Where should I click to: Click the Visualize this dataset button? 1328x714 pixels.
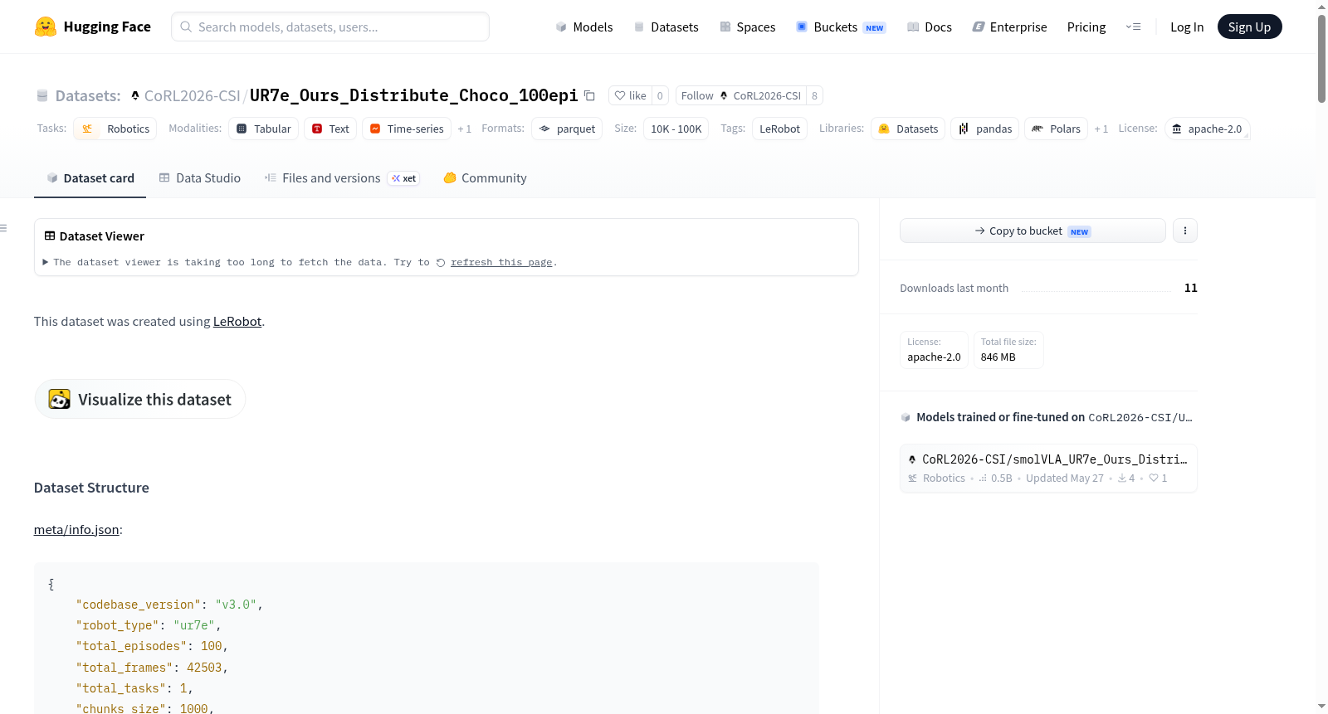[x=139, y=399]
